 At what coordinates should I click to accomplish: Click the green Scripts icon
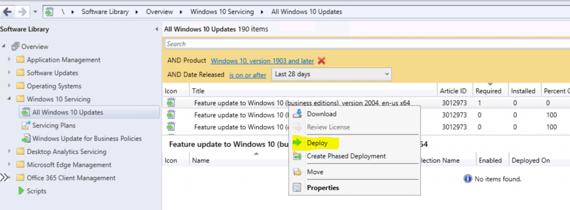[x=21, y=191]
